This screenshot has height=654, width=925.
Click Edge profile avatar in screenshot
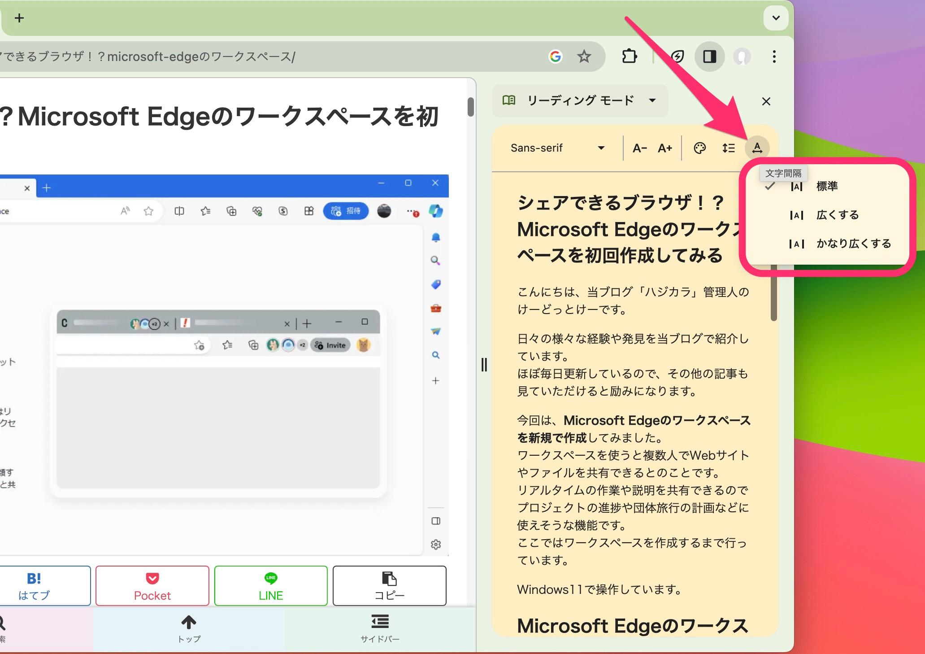coord(384,211)
